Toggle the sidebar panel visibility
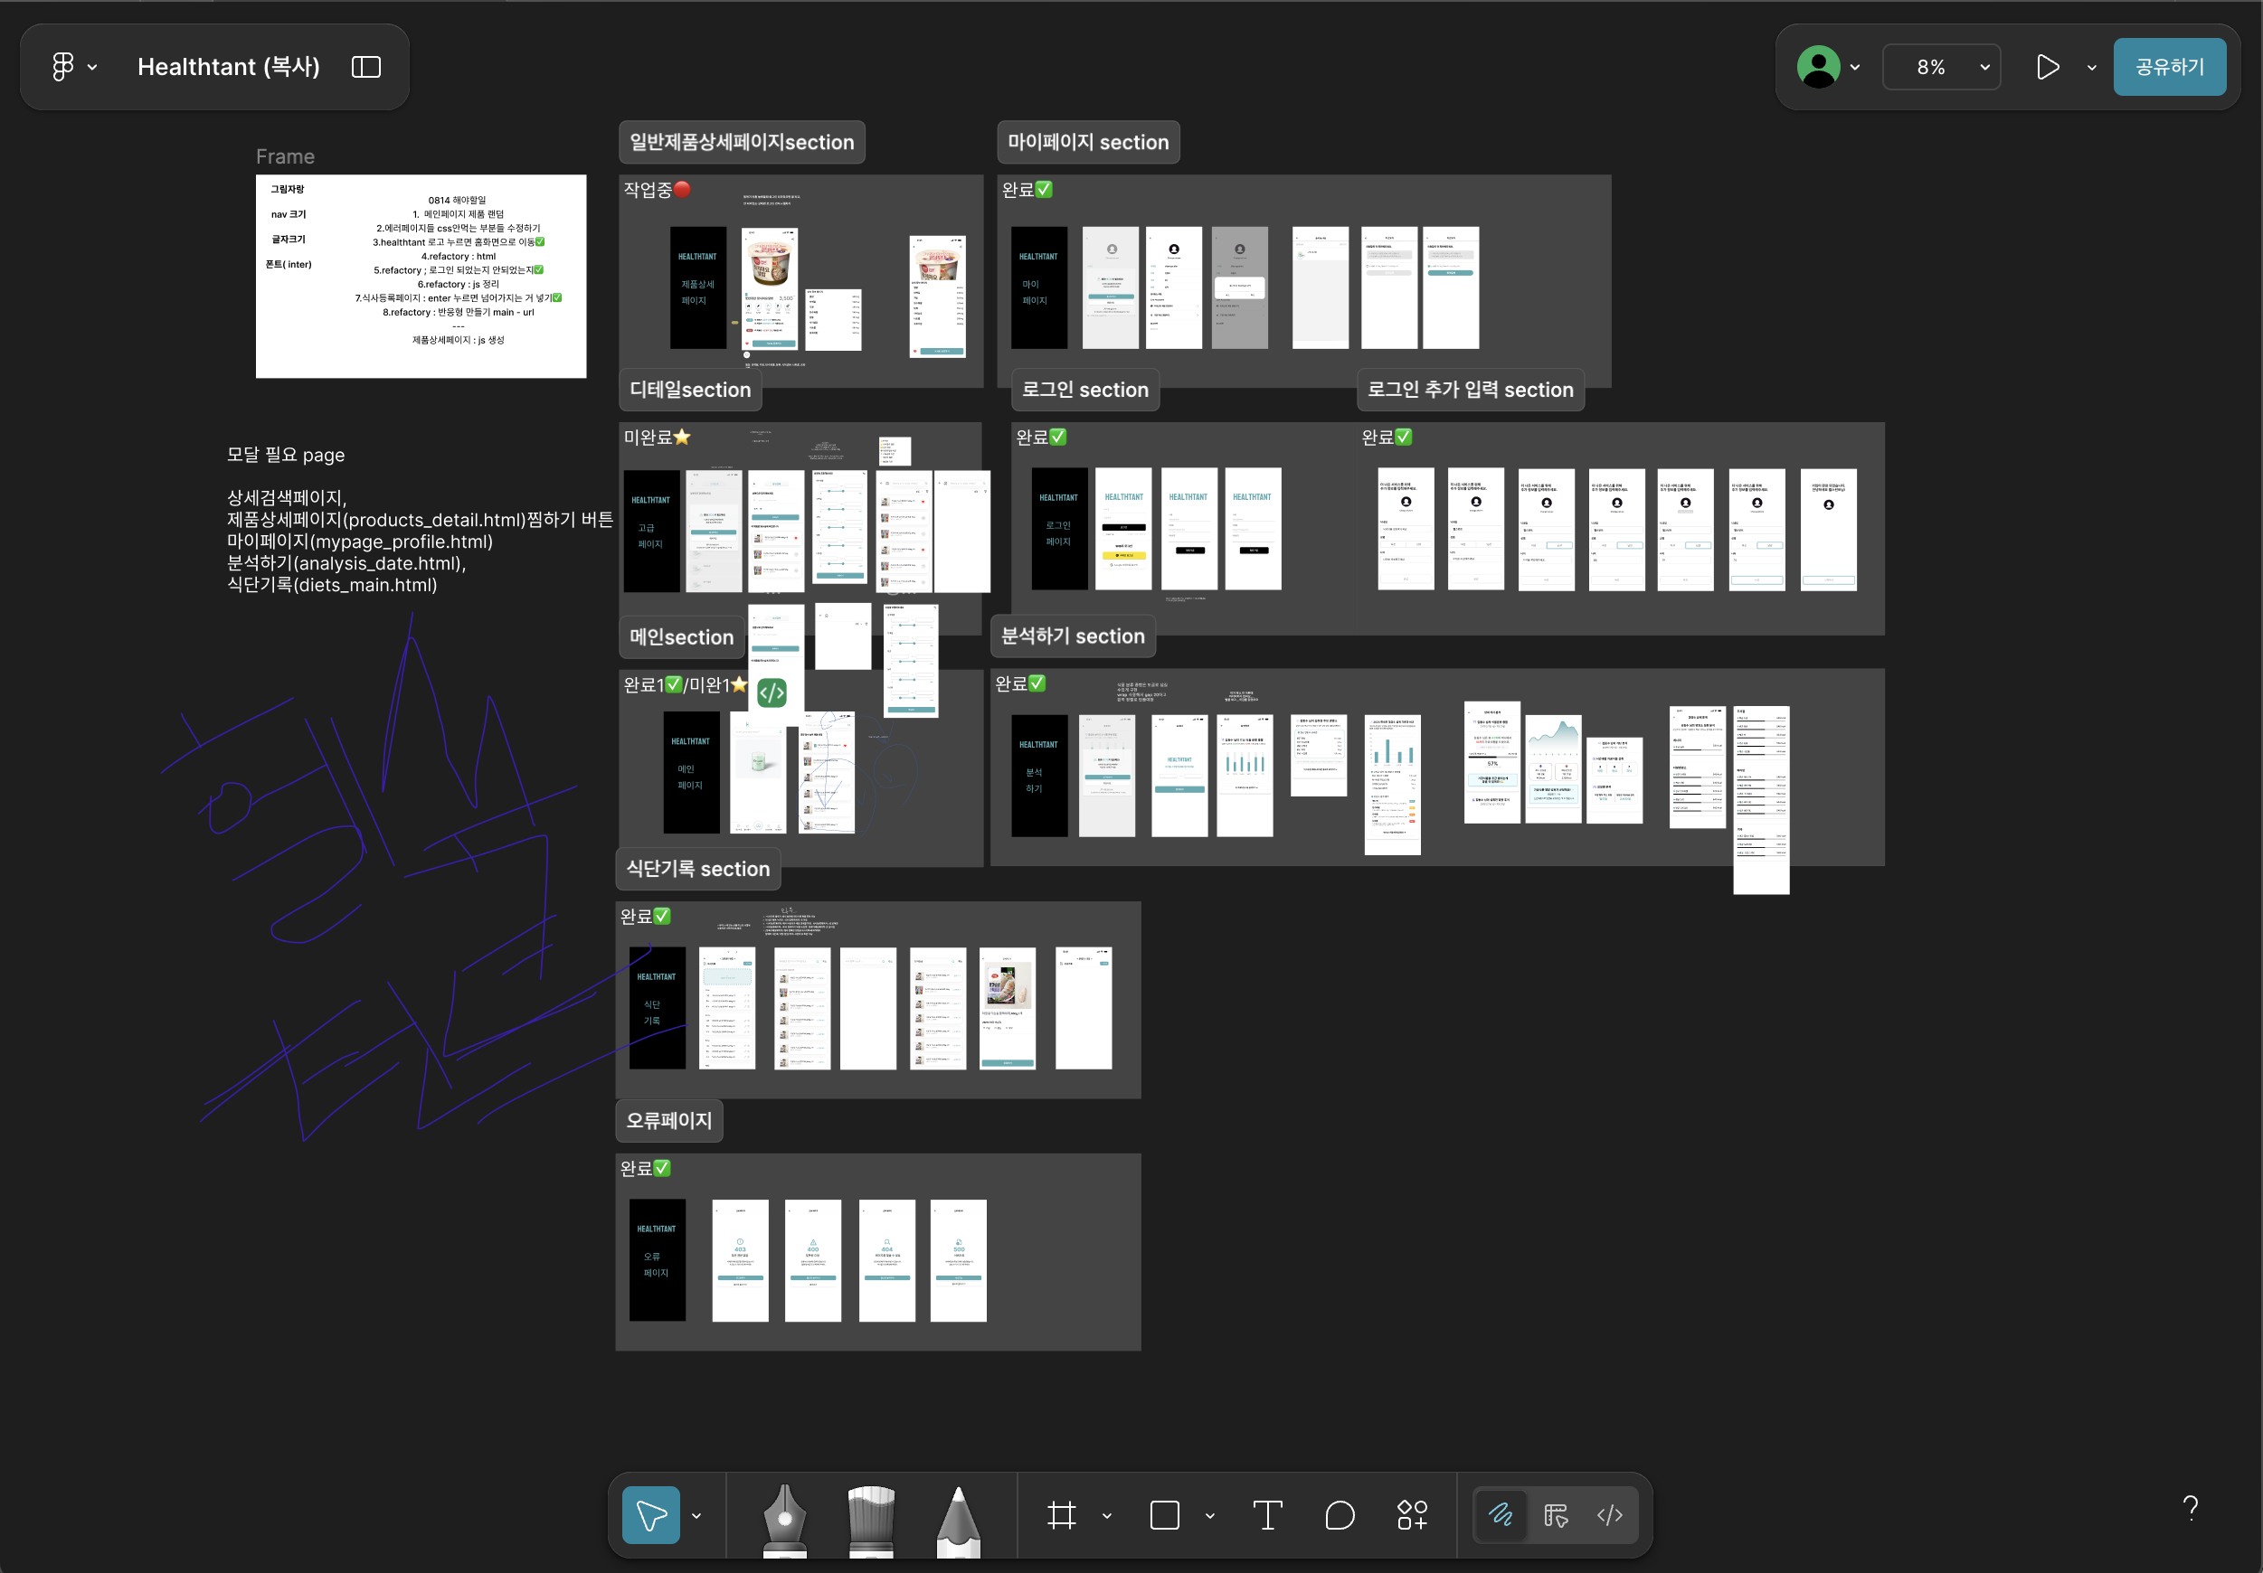The image size is (2263, 1573). [x=365, y=67]
